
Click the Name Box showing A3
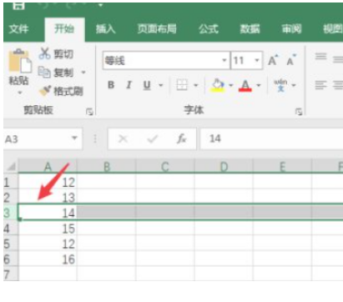click(43, 138)
